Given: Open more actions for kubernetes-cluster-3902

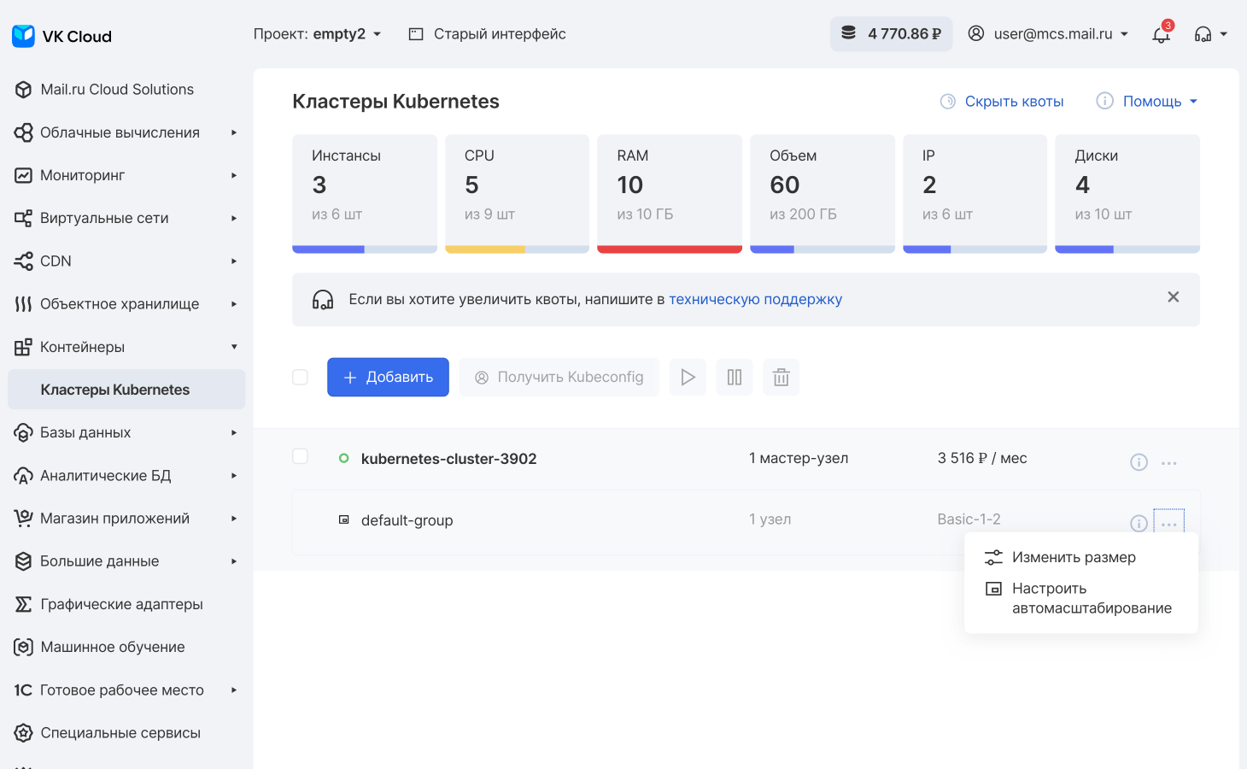Looking at the screenshot, I should (1169, 462).
